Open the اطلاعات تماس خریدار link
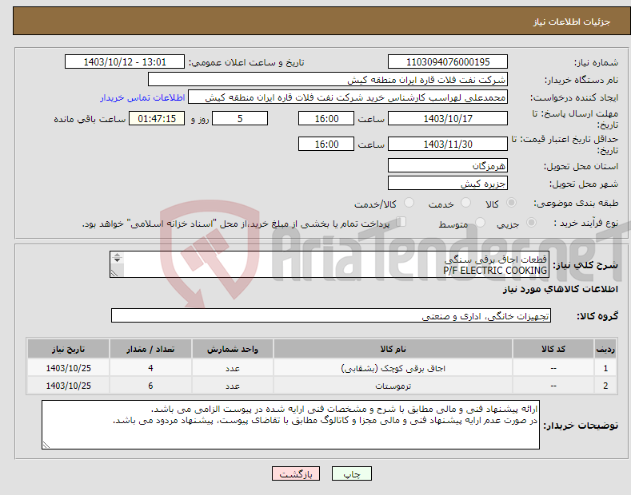This screenshot has width=631, height=495. click(x=142, y=97)
